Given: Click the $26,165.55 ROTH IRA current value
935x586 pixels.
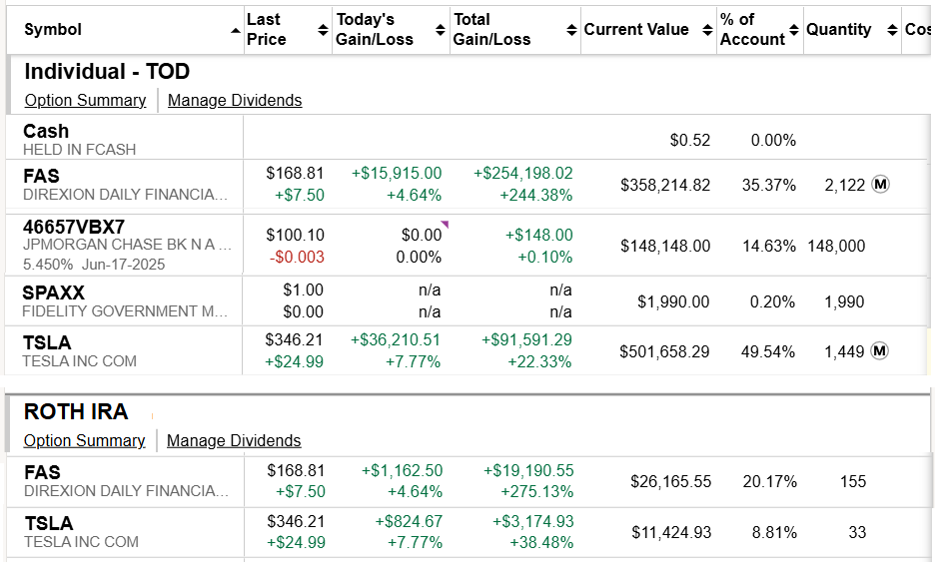Looking at the screenshot, I should (671, 481).
